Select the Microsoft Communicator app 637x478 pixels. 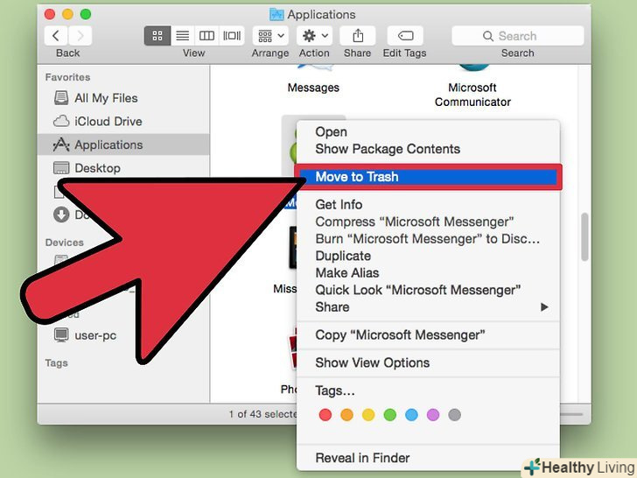pos(472,95)
